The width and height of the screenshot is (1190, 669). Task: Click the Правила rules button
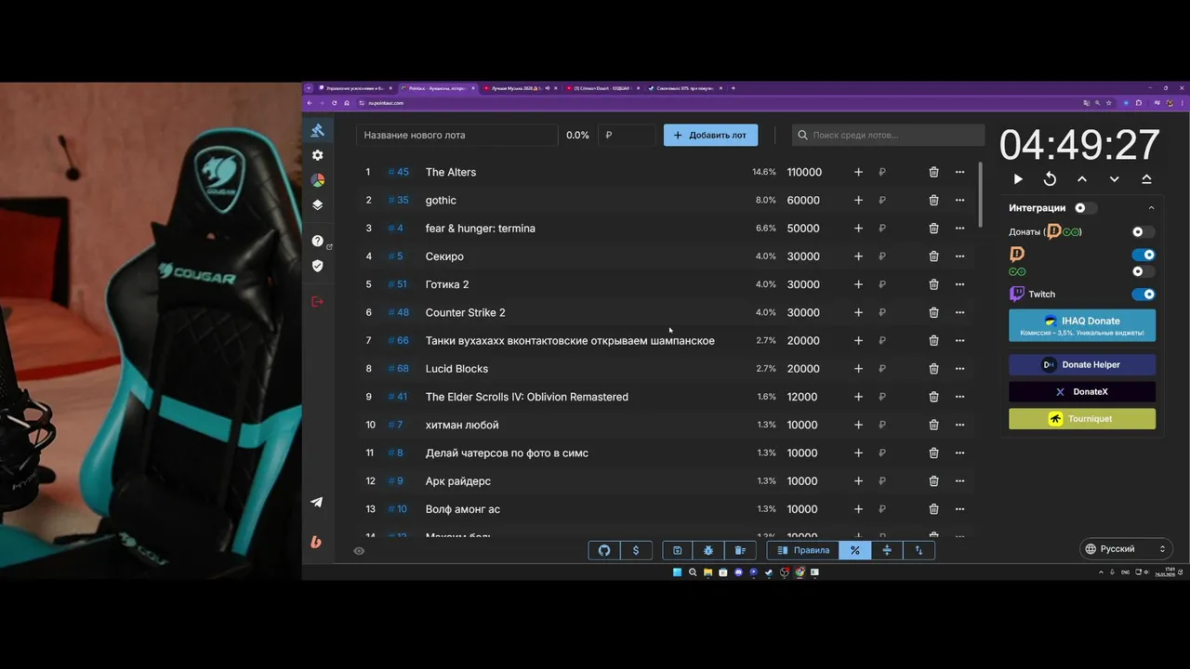coord(803,550)
